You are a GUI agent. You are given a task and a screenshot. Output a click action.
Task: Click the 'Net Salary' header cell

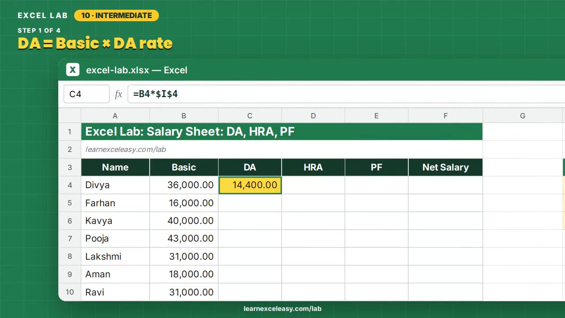(x=445, y=167)
